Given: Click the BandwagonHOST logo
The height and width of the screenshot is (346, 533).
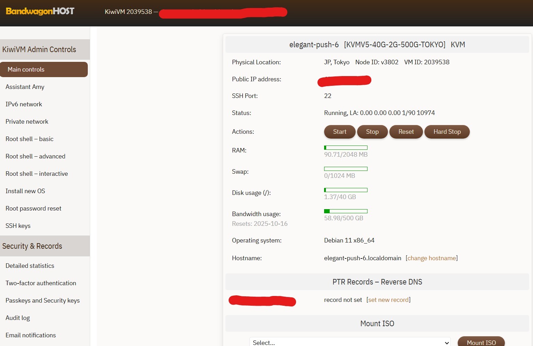Looking at the screenshot, I should click(40, 11).
